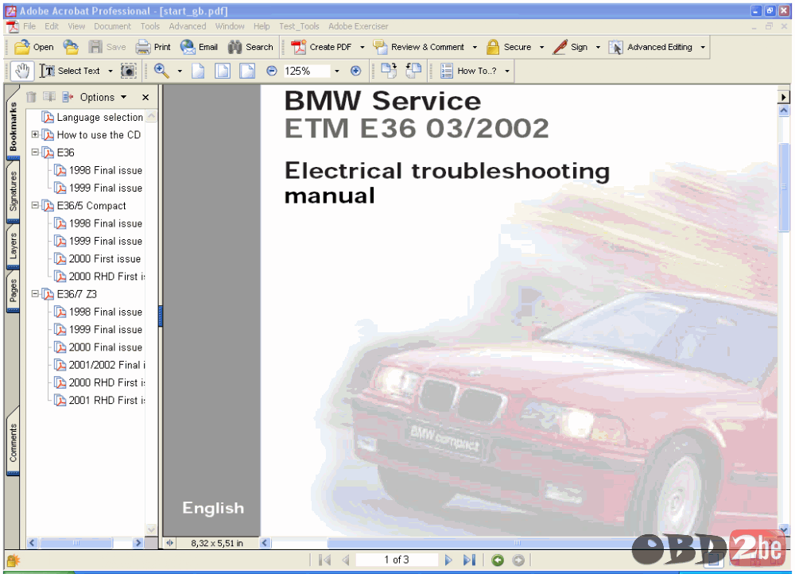Collapse the E36/7 Z3 bookmark branch
Viewport: 795px width, 574px height.
pos(35,293)
